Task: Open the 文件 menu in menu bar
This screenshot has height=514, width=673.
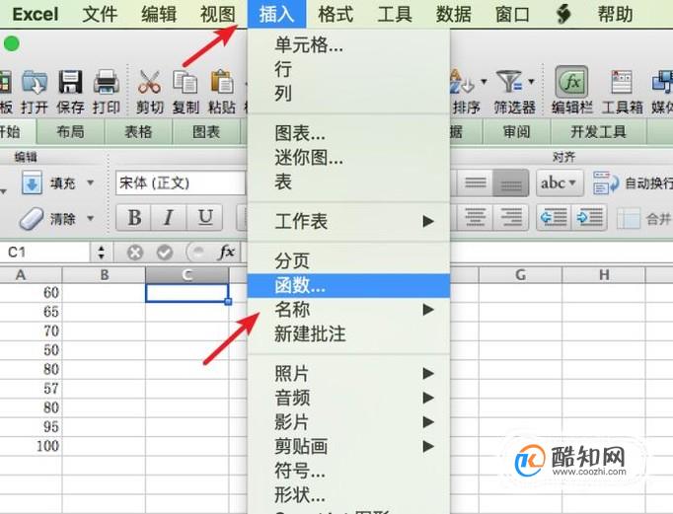Action: (x=100, y=14)
